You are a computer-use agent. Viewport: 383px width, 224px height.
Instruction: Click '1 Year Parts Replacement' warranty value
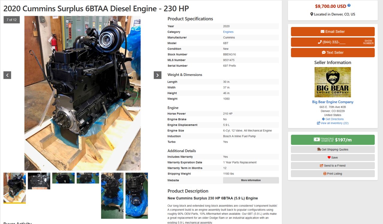pyautogui.click(x=240, y=162)
